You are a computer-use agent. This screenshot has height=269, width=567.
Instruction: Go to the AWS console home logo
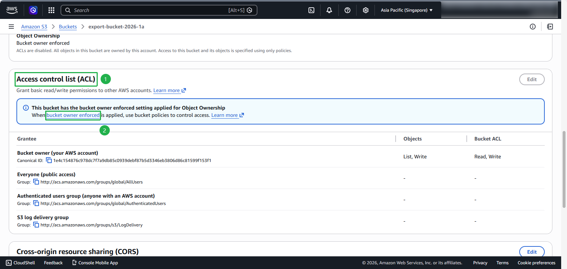(x=12, y=10)
